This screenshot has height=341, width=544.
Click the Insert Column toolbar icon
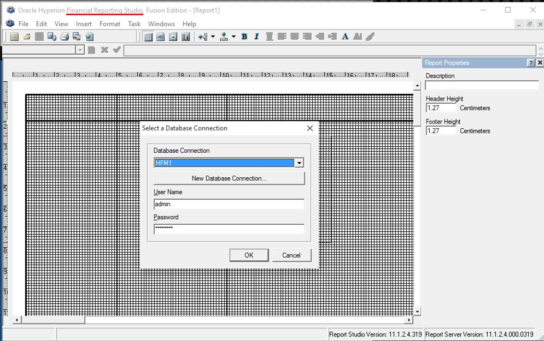[x=224, y=37]
